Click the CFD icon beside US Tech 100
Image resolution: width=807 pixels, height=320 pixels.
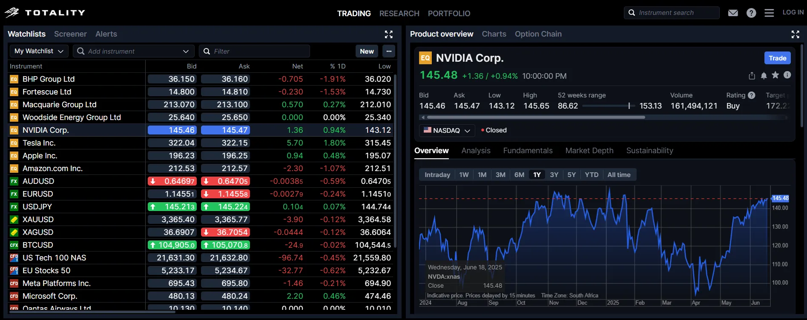click(x=14, y=258)
